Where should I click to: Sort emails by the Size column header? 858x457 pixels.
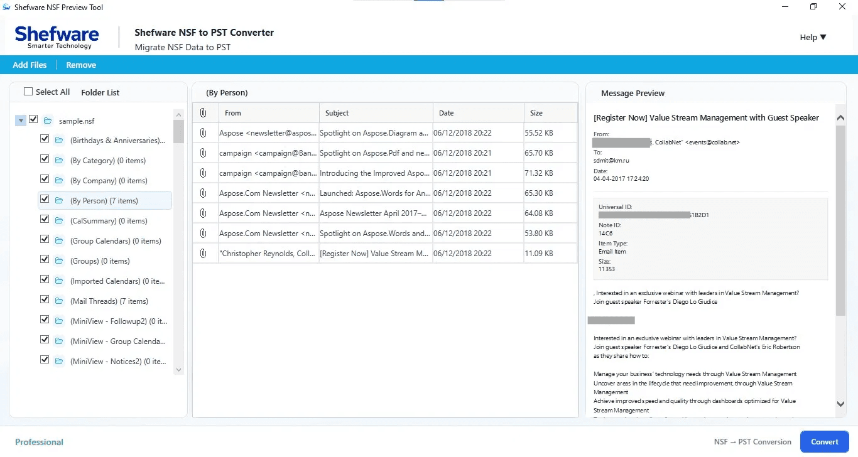click(x=550, y=113)
